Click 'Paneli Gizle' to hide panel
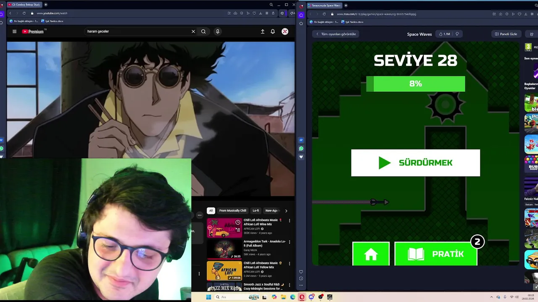Screen dimensions: 538x302 [506, 34]
